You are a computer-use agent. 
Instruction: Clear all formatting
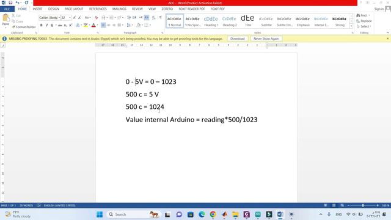click(x=97, y=18)
